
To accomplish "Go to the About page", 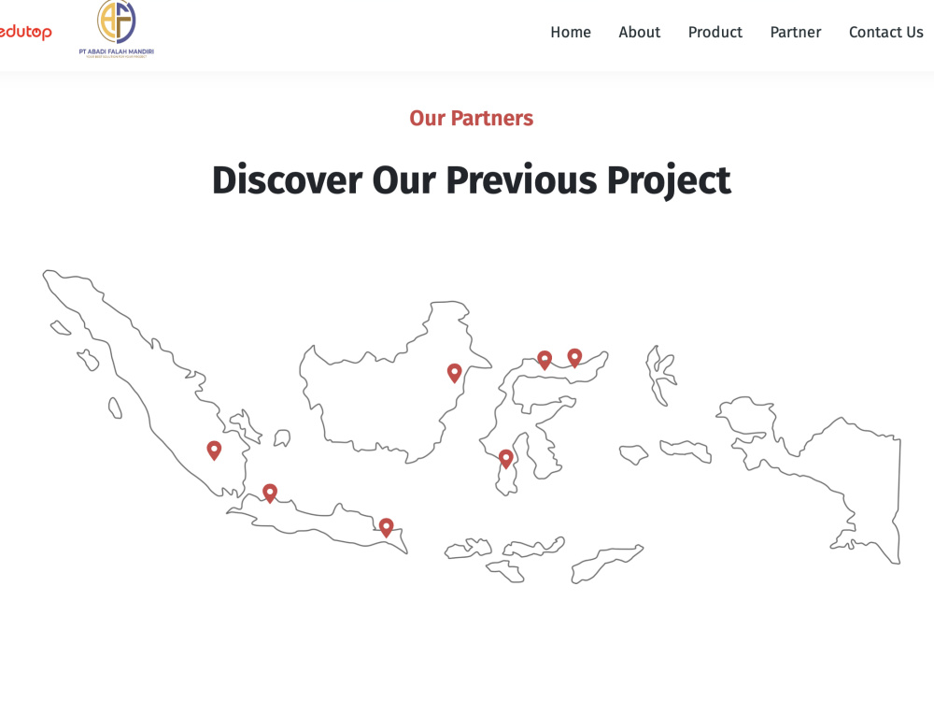I will [639, 32].
